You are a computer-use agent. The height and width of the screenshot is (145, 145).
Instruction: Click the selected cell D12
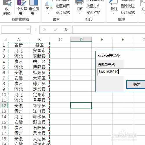[81, 105]
